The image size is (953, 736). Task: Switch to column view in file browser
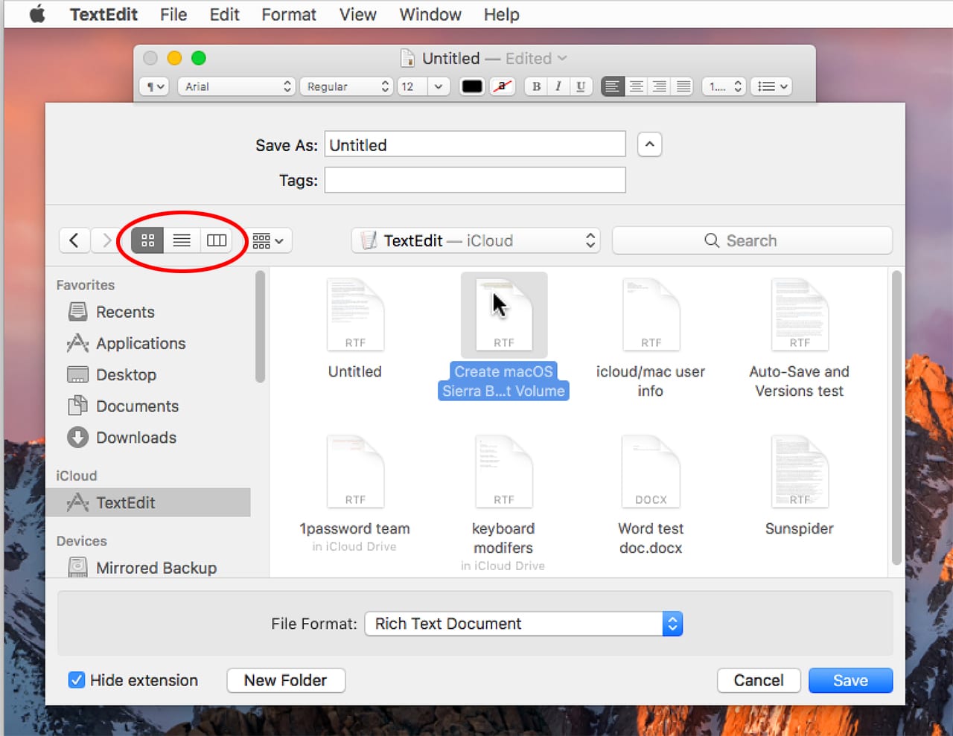pos(217,240)
